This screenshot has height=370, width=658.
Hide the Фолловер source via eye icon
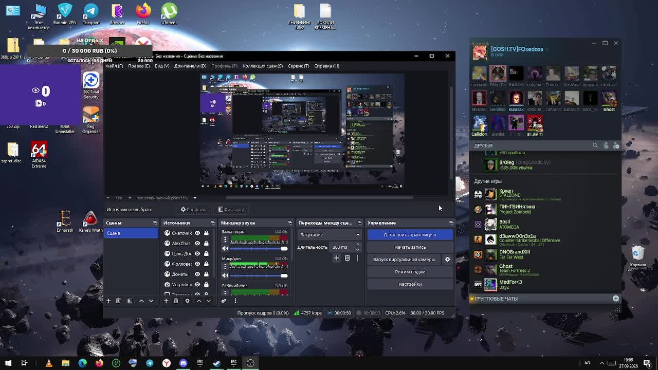click(x=197, y=264)
